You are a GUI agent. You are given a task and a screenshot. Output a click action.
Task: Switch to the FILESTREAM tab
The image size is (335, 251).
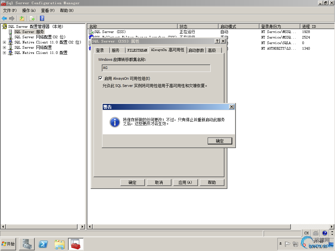[137, 50]
